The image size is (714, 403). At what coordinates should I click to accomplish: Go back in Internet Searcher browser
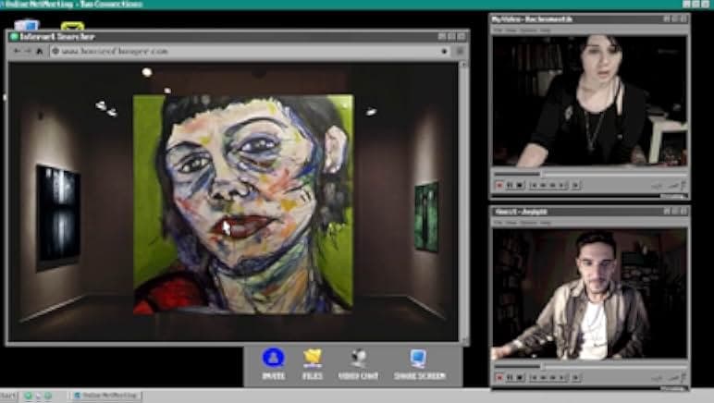16,51
